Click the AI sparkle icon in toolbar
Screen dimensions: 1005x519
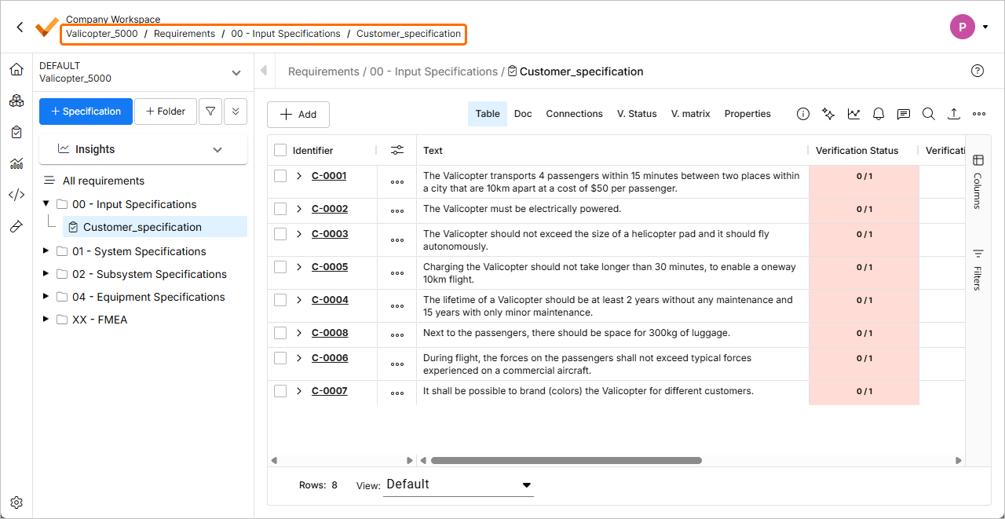click(828, 114)
